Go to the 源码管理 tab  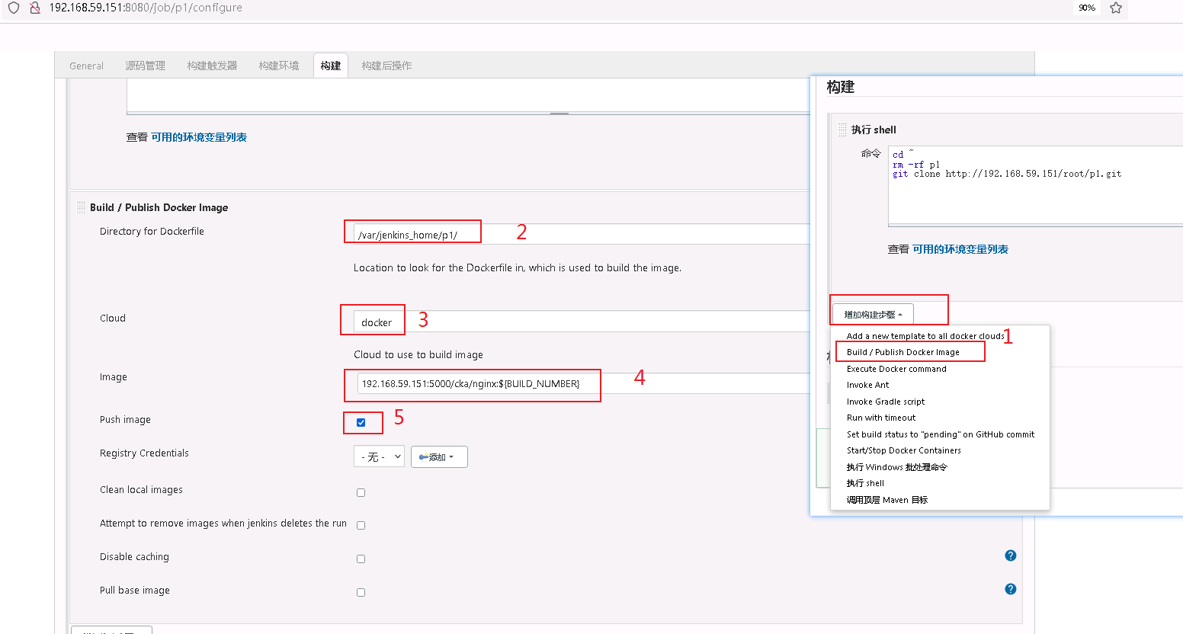(x=145, y=66)
